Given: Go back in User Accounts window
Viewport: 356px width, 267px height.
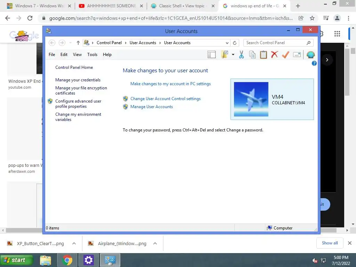Looking at the screenshot, I should click(x=52, y=43).
